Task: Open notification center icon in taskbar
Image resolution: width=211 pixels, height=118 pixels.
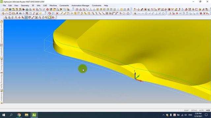Action: point(206,115)
